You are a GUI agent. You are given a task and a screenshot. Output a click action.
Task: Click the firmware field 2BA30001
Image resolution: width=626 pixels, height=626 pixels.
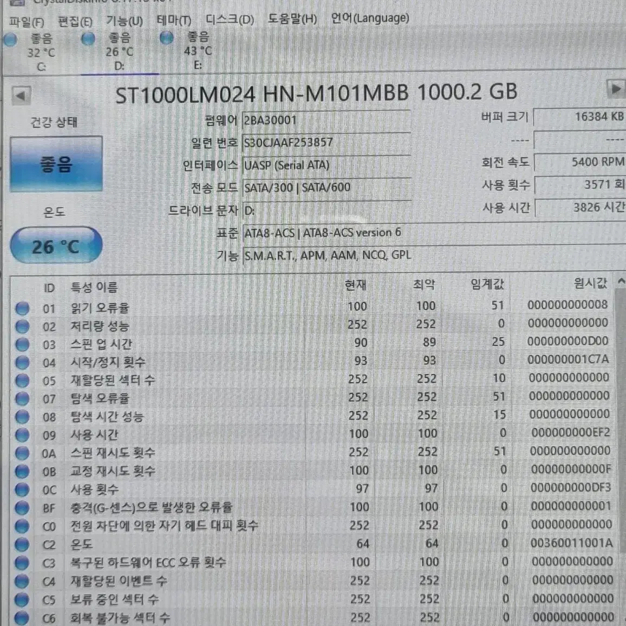pyautogui.click(x=326, y=120)
